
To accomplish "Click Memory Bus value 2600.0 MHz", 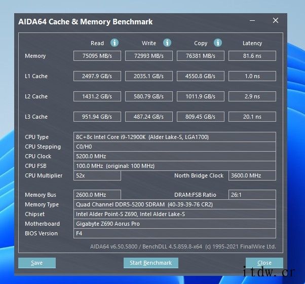I will click(97, 195).
